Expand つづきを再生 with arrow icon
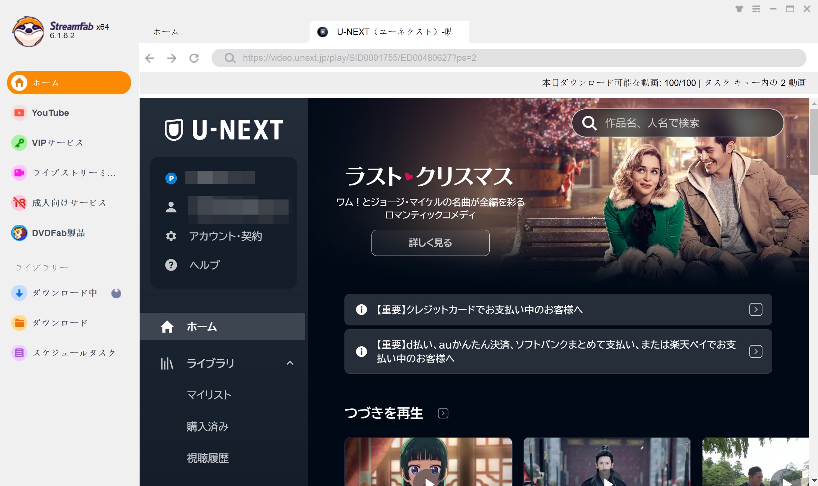The width and height of the screenshot is (818, 486). coord(443,413)
